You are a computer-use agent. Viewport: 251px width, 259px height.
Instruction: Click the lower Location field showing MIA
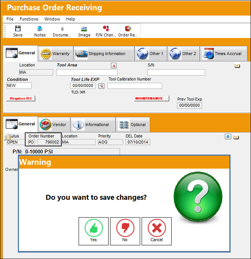(x=79, y=142)
